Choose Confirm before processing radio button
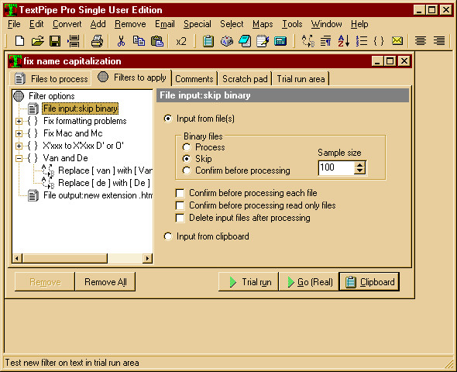 [x=187, y=170]
